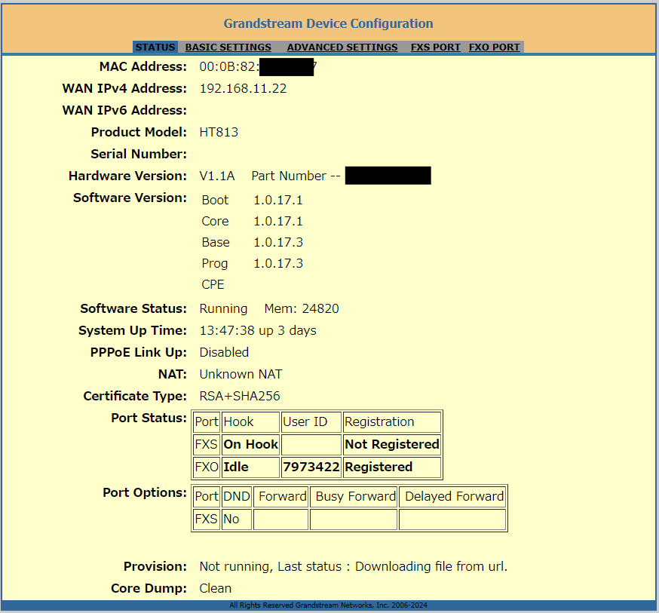Select the WAN IPv4 value 192.168.11.22
The width and height of the screenshot is (659, 613).
243,89
